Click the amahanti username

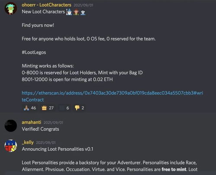32,122
